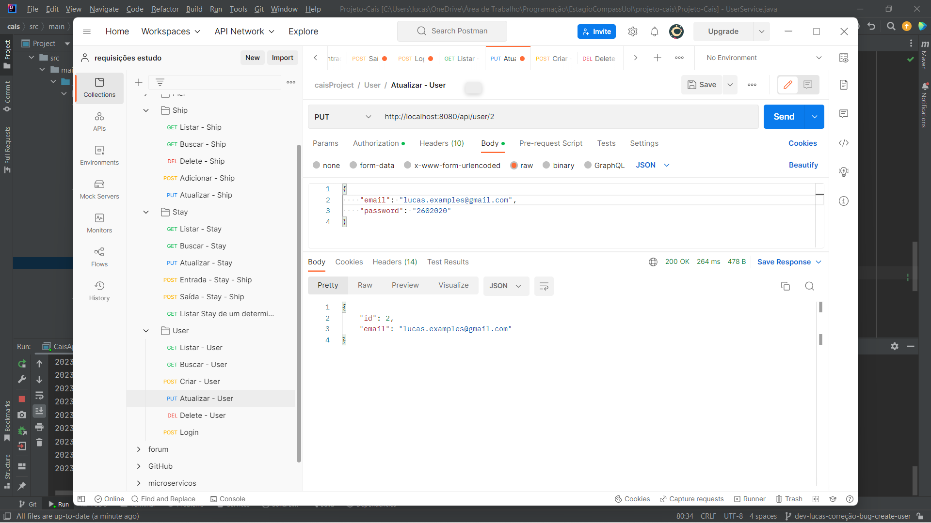
Task: Click the request URL input field
Action: (x=533, y=117)
